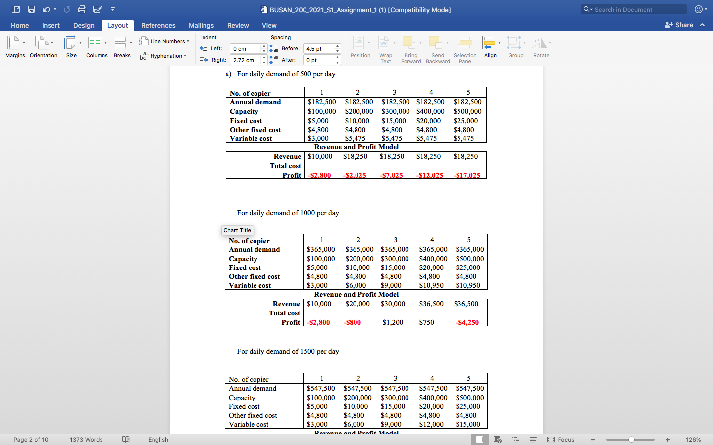Screen dimensions: 713x445
Task: Open the Hyphenation dropdown
Action: pos(163,56)
